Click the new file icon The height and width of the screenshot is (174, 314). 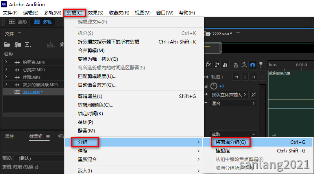pyautogui.click(x=28, y=45)
